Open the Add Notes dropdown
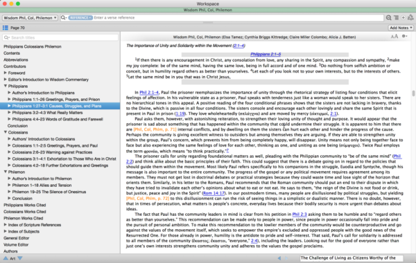The height and width of the screenshot is (263, 416). point(401,28)
